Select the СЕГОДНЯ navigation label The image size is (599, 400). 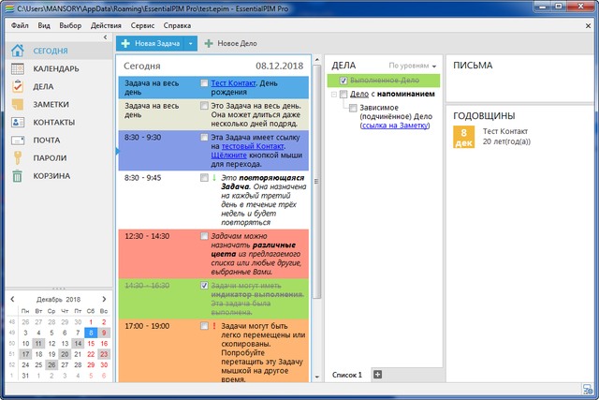pyautogui.click(x=51, y=51)
